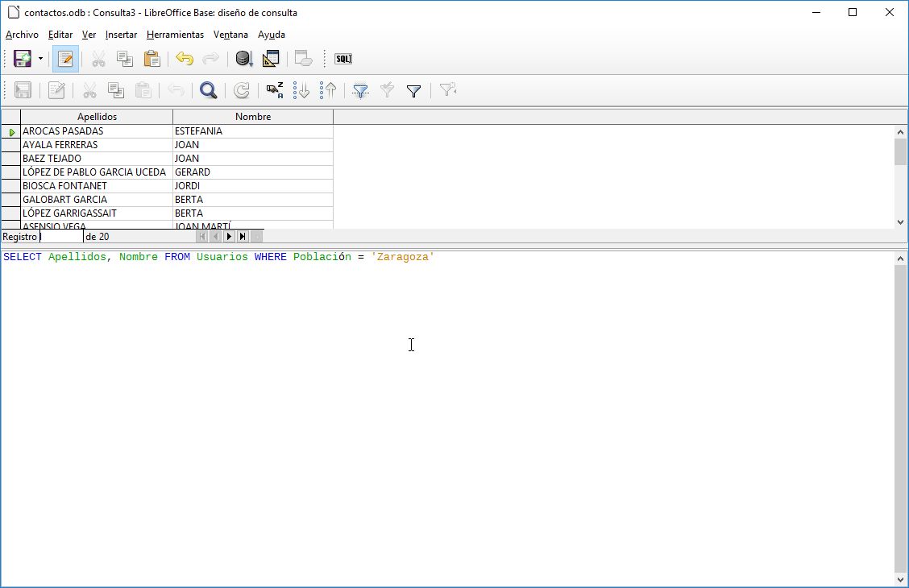The image size is (909, 588).
Task: Select cell AYALA FERRERAS
Action: [97, 145]
